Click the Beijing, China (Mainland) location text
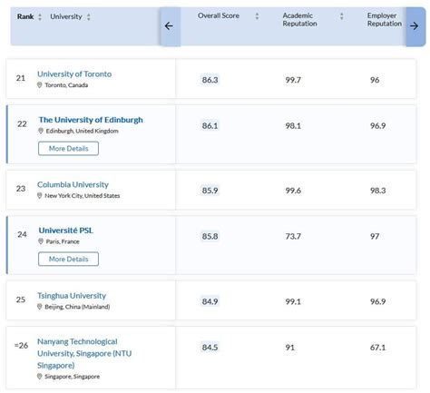The width and height of the screenshot is (430, 393). [x=77, y=307]
